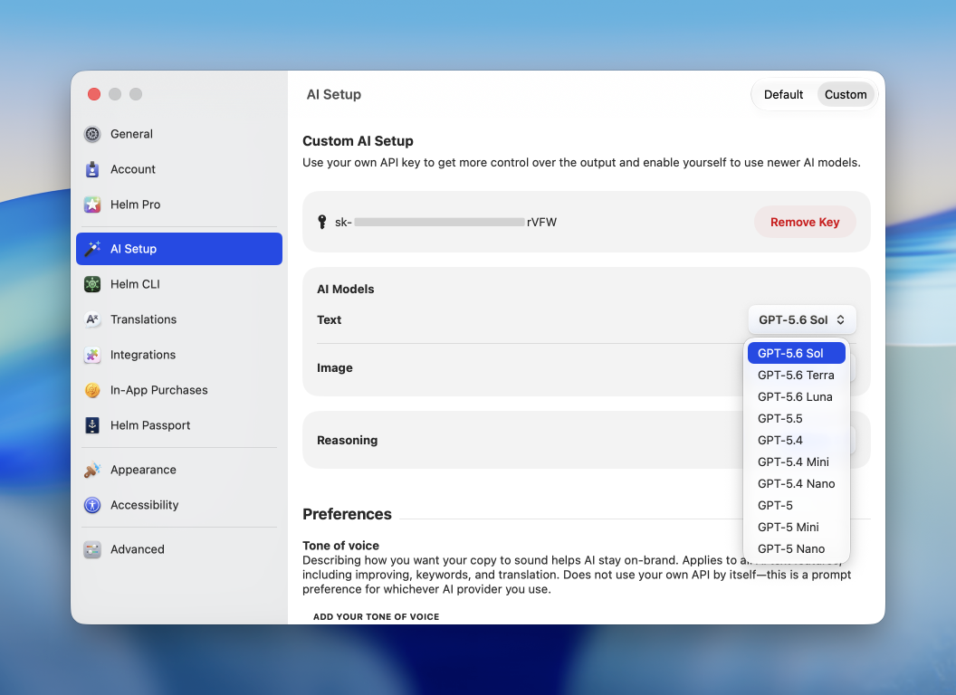This screenshot has height=695, width=956.
Task: Select In-App Purchases coin icon
Action: 92,390
